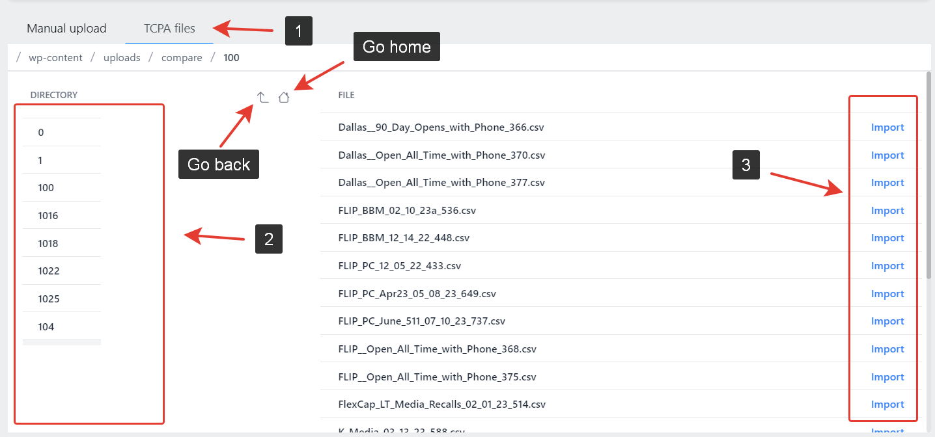This screenshot has width=935, height=437.
Task: Go to compare breadcrumb folder
Action: [x=182, y=58]
